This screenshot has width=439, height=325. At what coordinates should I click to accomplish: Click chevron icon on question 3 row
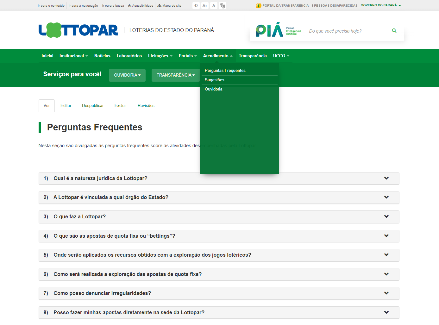(x=386, y=216)
